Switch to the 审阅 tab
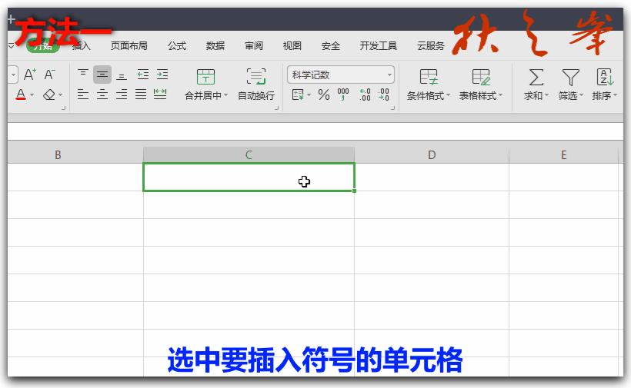631x388 pixels. pos(254,46)
